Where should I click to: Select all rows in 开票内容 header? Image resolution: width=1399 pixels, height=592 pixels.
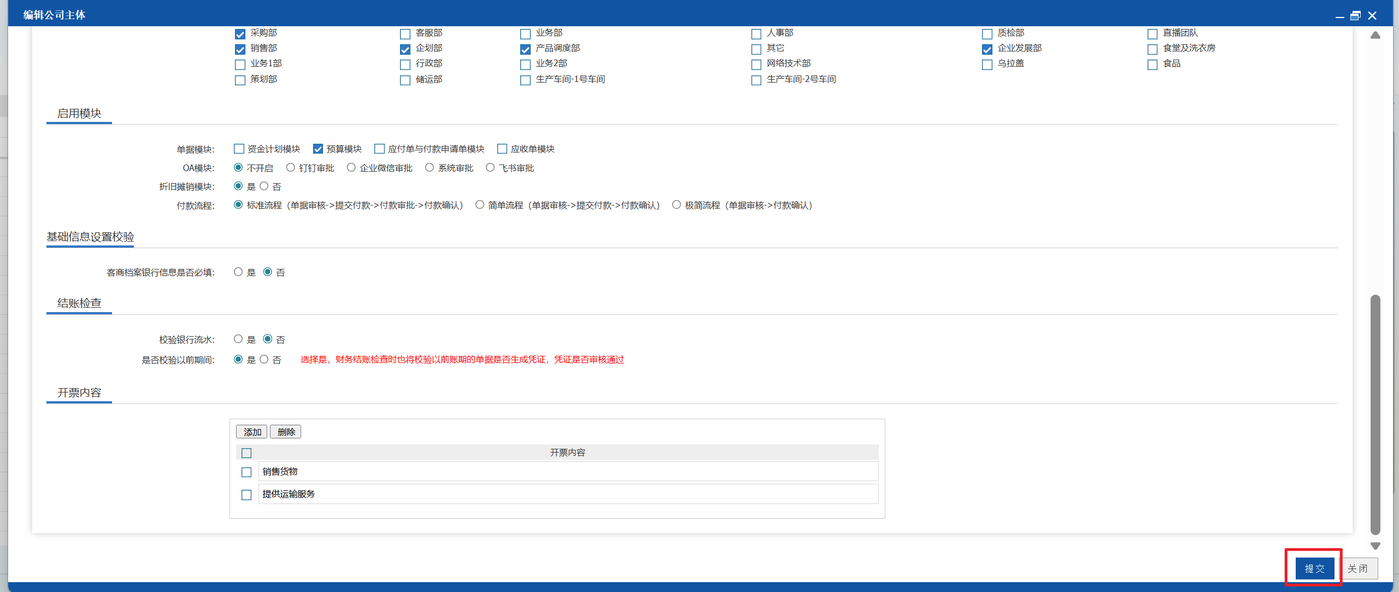pyautogui.click(x=246, y=453)
